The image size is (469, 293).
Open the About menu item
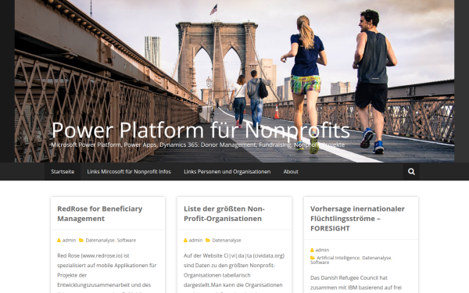coord(291,172)
